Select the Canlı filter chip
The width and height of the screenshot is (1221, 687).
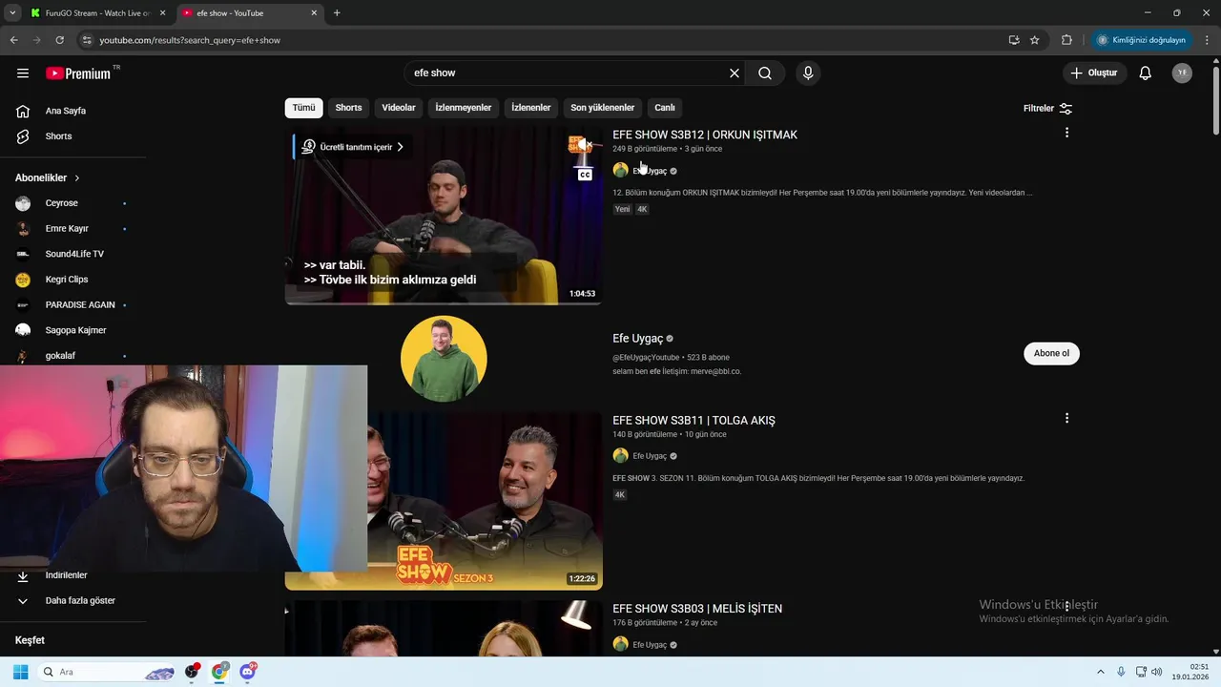(x=665, y=108)
